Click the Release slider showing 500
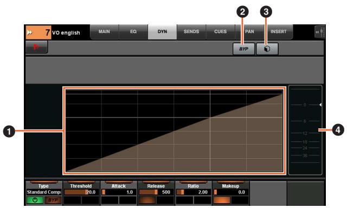This screenshot has height=208, width=347. click(x=156, y=192)
